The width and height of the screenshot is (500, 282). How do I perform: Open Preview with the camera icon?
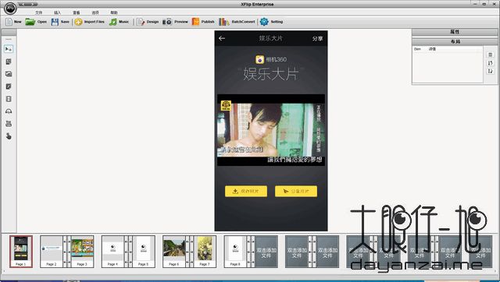[167, 22]
